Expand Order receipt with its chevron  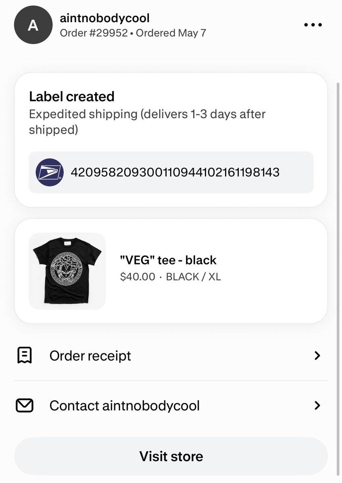tap(317, 355)
